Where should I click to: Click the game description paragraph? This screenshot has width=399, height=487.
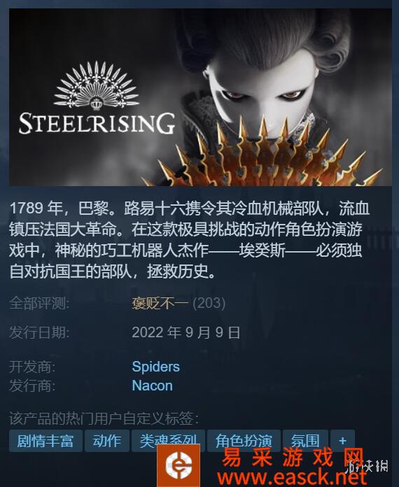tap(190, 240)
